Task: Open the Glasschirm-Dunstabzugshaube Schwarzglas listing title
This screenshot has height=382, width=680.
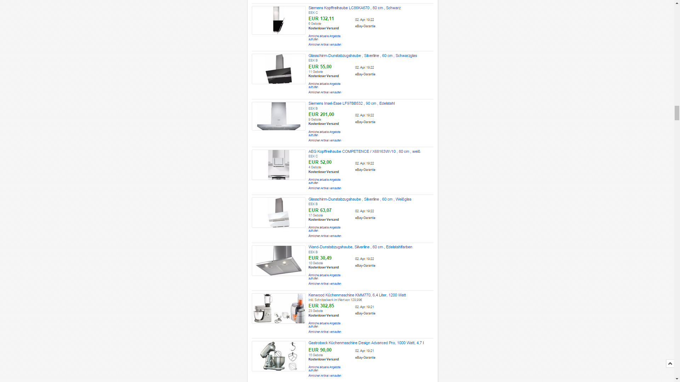Action: coord(363,56)
